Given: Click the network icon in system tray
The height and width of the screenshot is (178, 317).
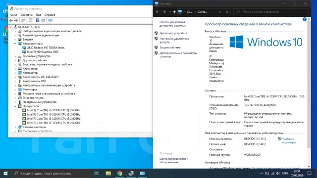Looking at the screenshot, I should (273, 174).
